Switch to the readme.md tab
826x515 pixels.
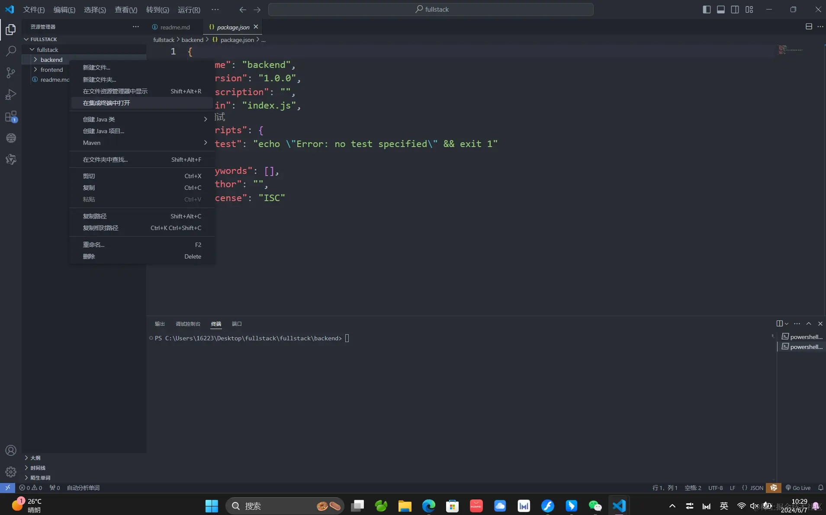point(174,27)
